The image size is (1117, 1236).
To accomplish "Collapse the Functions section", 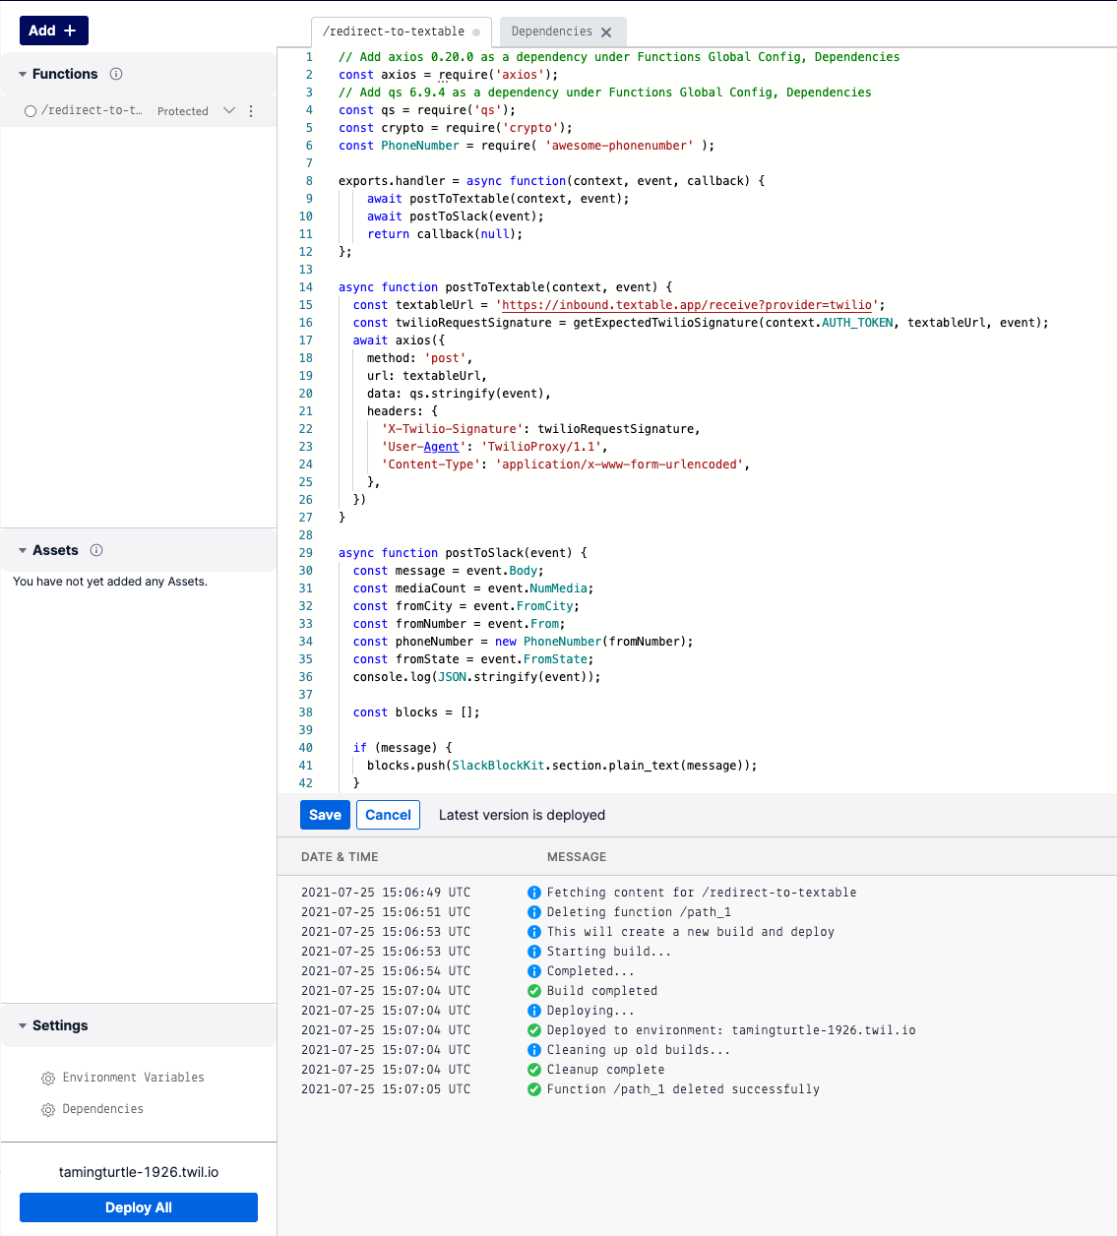I will pos(23,74).
